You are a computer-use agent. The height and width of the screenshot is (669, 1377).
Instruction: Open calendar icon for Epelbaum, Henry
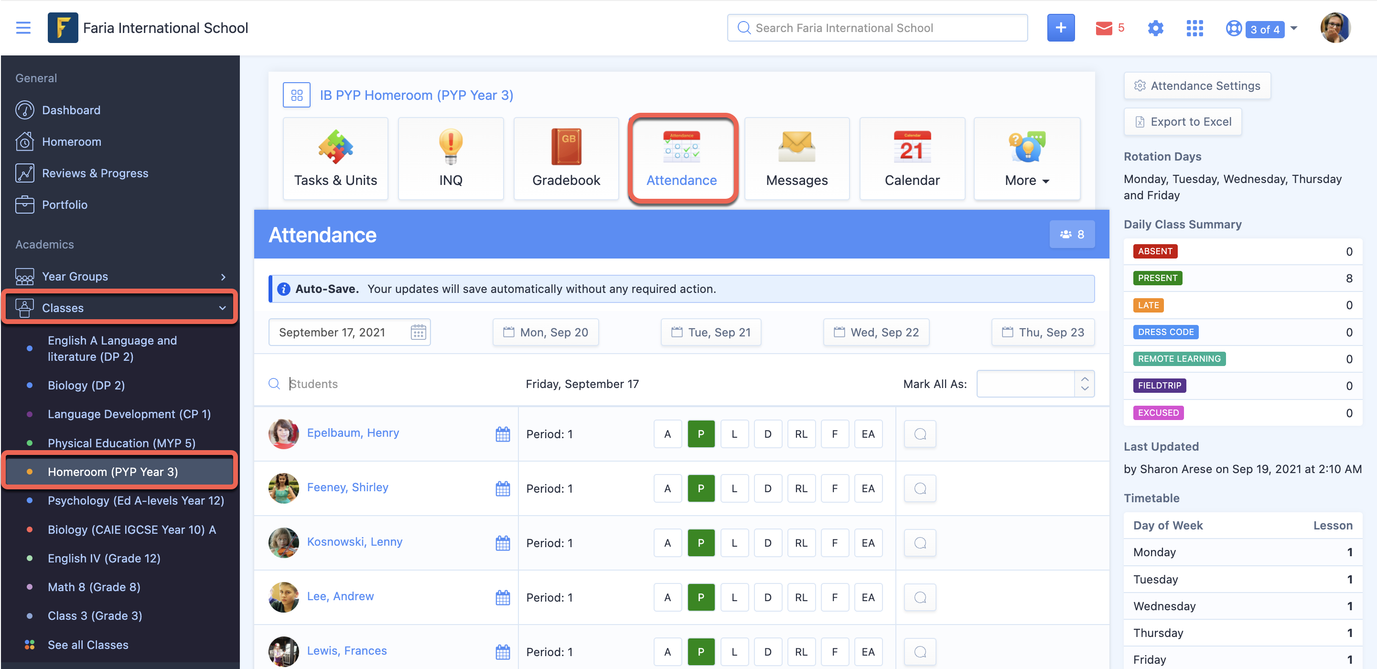503,434
